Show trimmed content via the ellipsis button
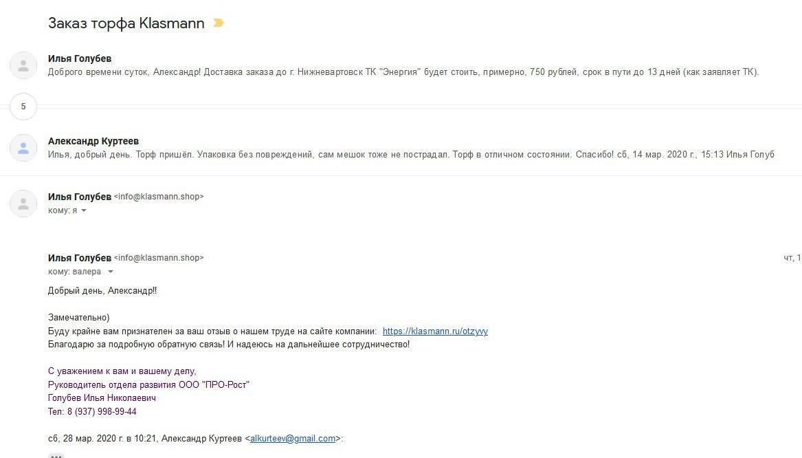 (56, 455)
